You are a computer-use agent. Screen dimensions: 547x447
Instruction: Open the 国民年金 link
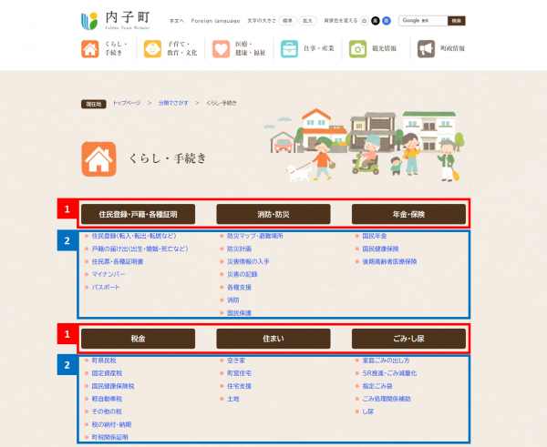[375, 236]
